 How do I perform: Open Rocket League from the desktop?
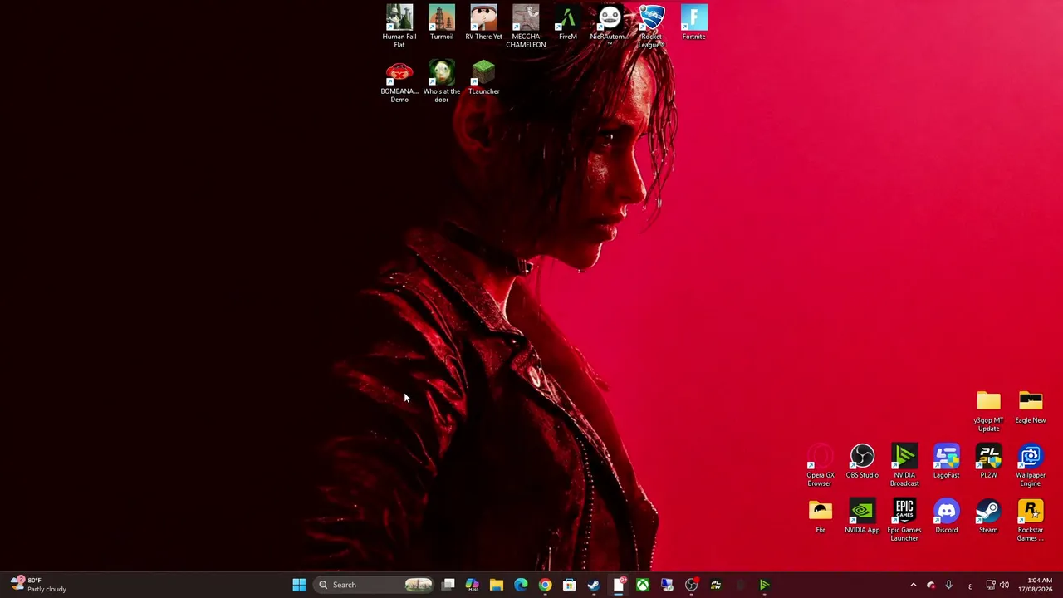pos(652,26)
